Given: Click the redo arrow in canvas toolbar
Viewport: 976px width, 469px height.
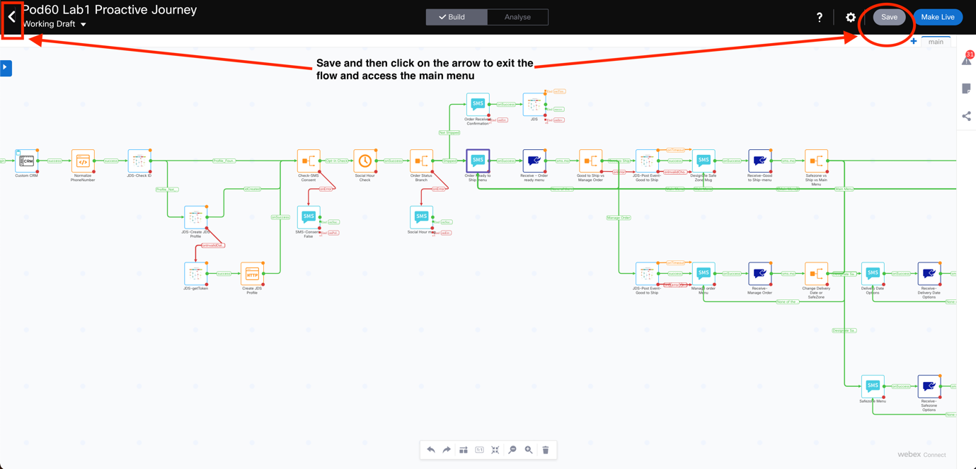Looking at the screenshot, I should (x=447, y=450).
